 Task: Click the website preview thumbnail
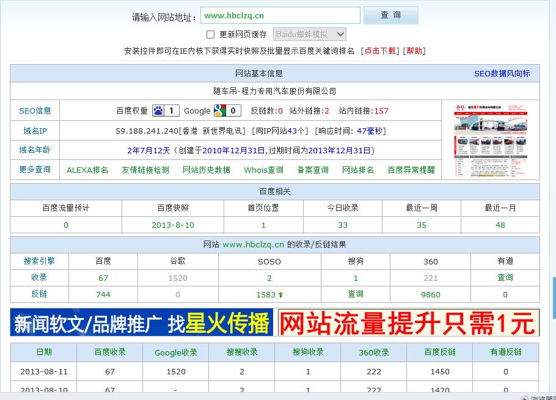tap(491, 140)
